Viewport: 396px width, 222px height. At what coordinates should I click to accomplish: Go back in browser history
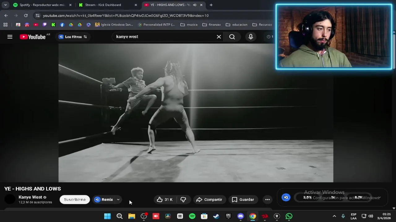[6, 15]
